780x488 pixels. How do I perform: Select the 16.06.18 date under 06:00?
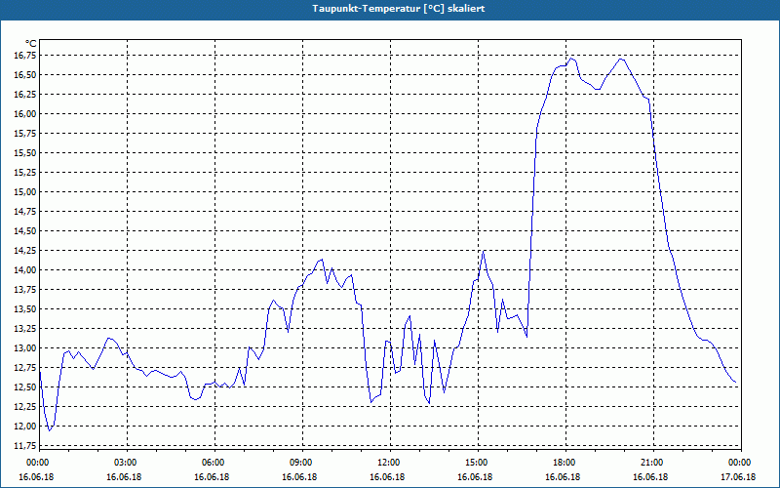tap(212, 477)
